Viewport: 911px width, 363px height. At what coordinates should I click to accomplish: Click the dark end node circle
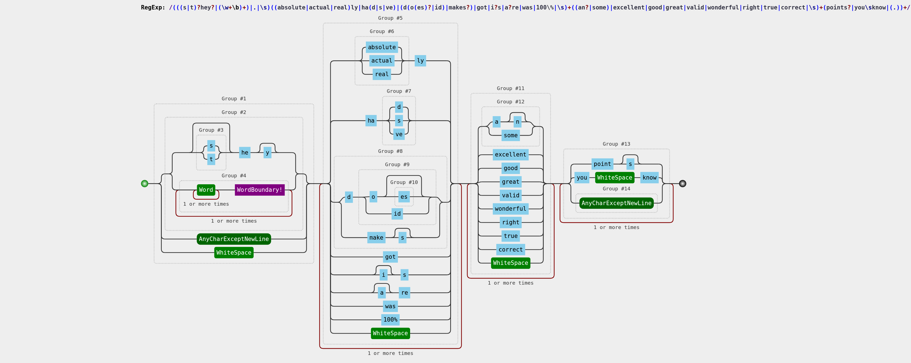pos(682,184)
